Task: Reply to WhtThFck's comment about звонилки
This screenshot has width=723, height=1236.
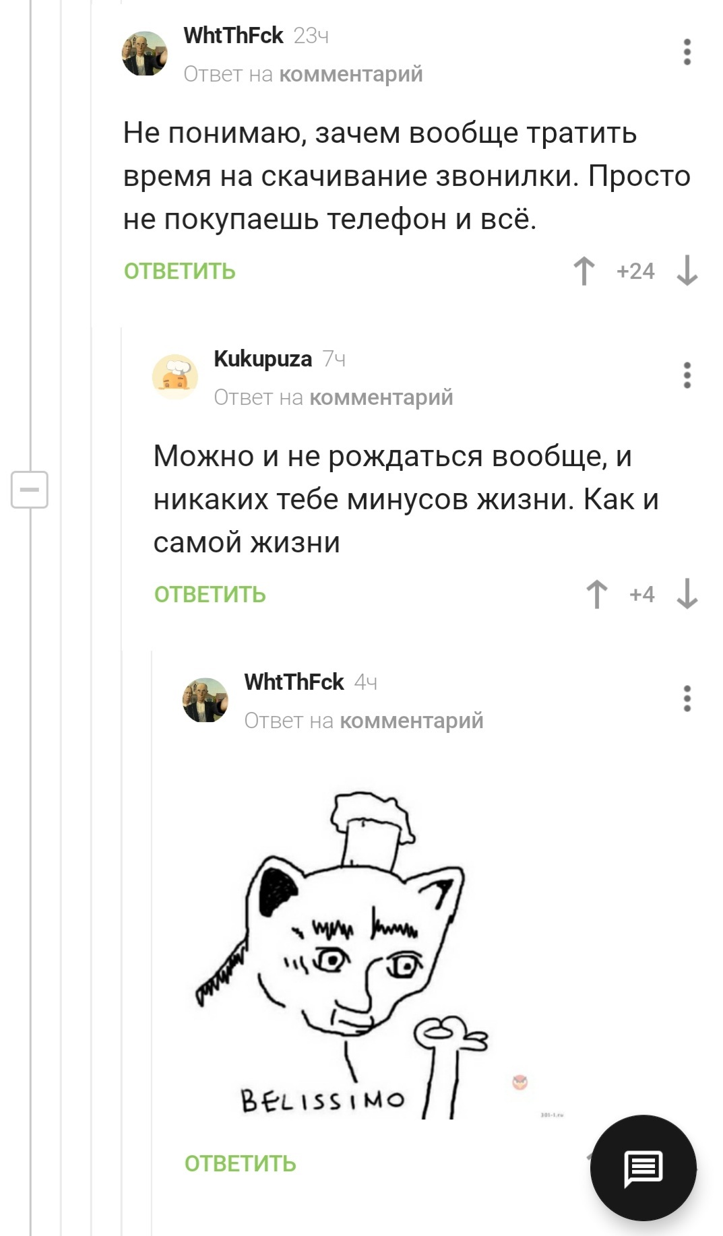Action: (x=180, y=271)
